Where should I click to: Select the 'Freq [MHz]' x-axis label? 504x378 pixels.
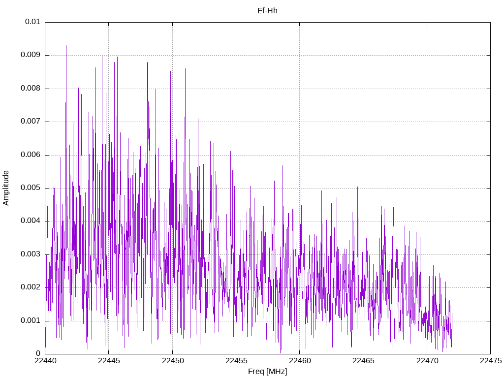coord(267,372)
